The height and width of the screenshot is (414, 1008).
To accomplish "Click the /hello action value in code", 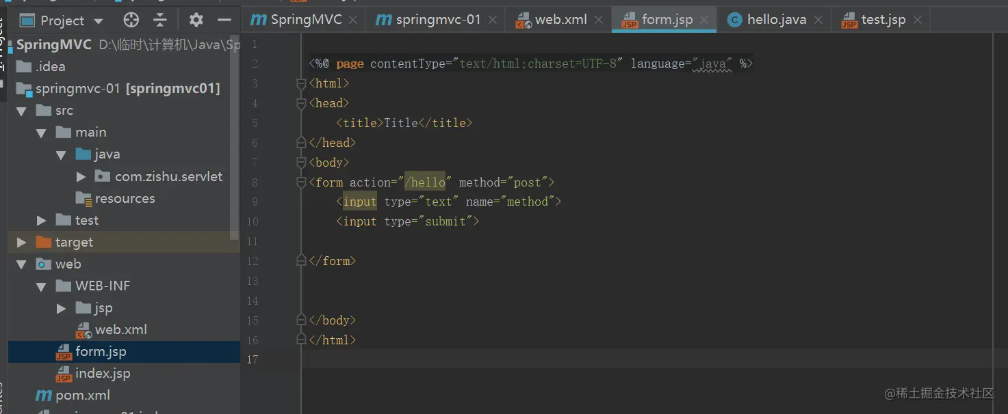I will tap(425, 182).
